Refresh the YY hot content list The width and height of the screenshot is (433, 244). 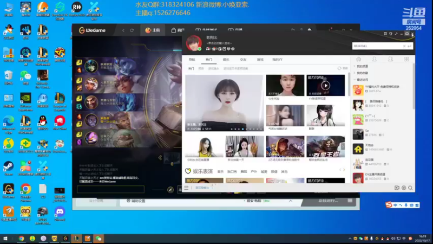[x=343, y=68]
